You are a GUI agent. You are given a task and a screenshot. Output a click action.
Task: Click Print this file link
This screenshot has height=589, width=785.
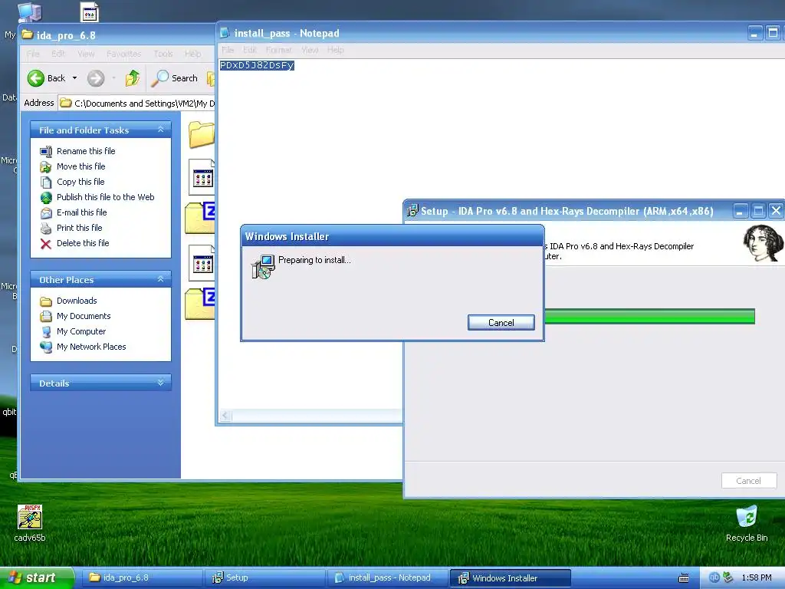(79, 228)
